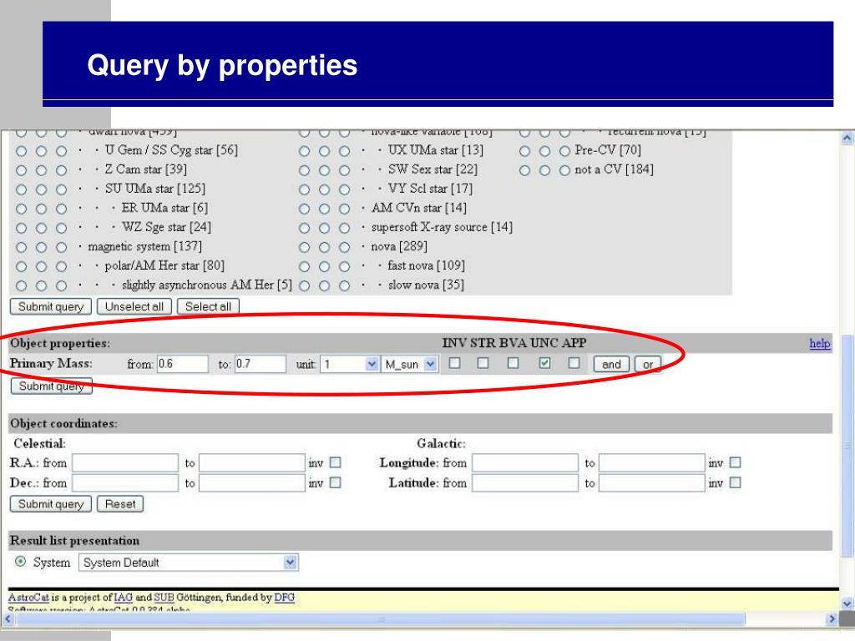The image size is (855, 641).
Task: Focus the Dec. from input field
Action: coord(125,483)
